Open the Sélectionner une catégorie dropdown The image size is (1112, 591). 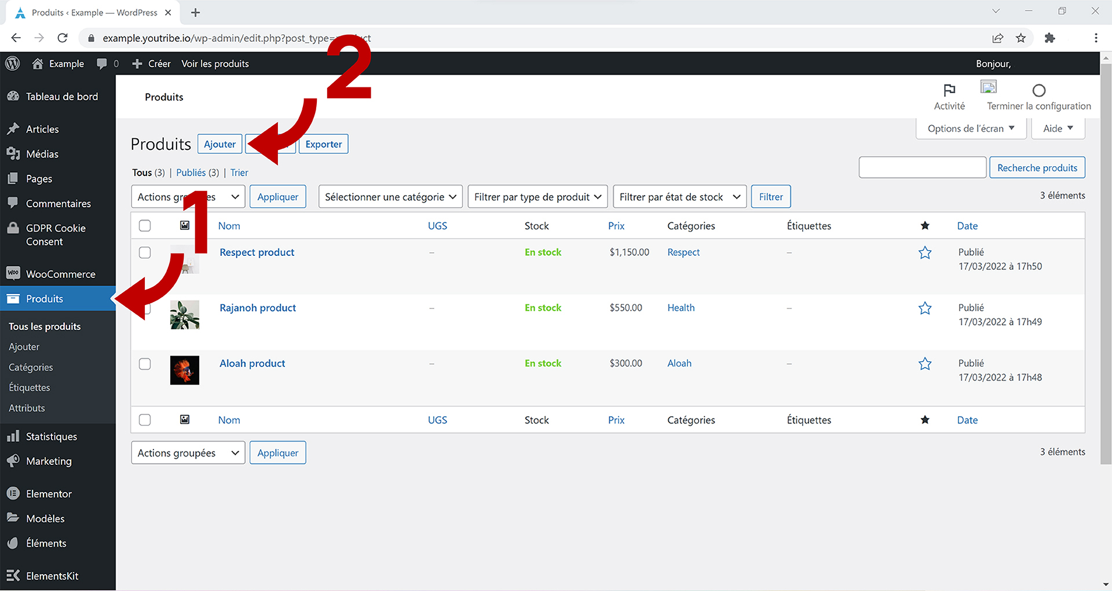(x=390, y=197)
